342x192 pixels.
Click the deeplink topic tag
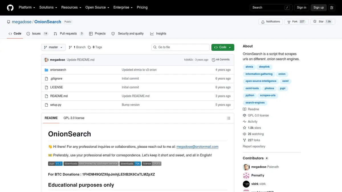click(264, 67)
